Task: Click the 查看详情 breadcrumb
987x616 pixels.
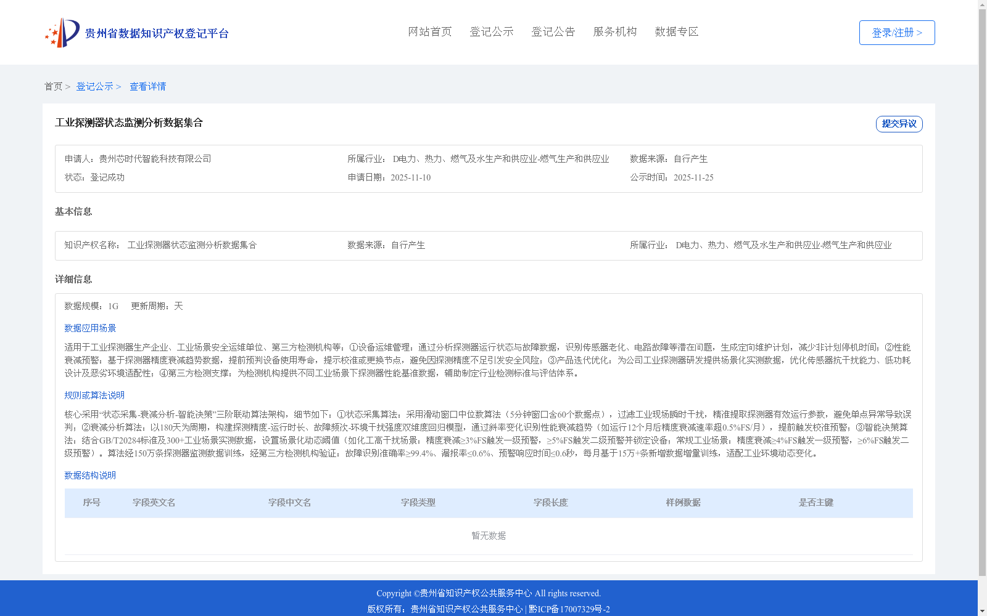Action: tap(147, 86)
